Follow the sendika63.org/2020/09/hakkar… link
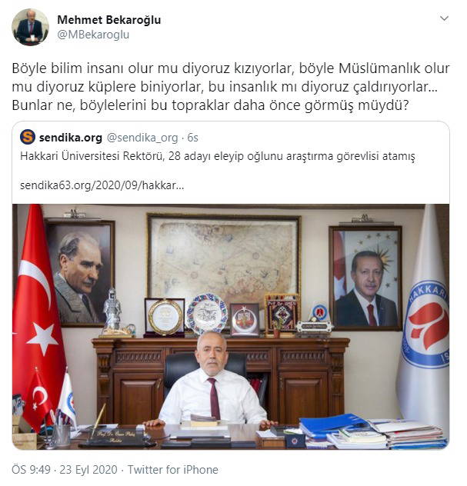Viewport: 467px width, 486px height. (102, 185)
